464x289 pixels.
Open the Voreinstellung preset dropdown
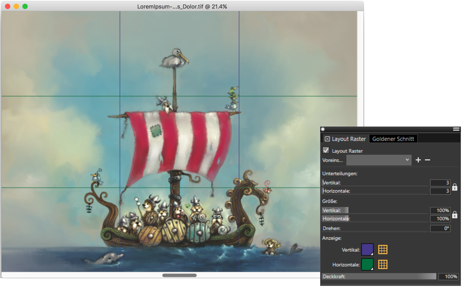pos(378,160)
